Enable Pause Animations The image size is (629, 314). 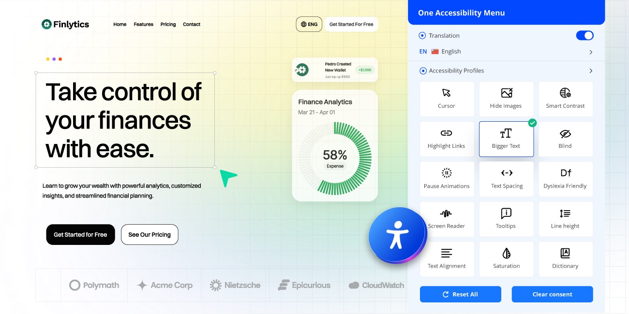pos(447,179)
